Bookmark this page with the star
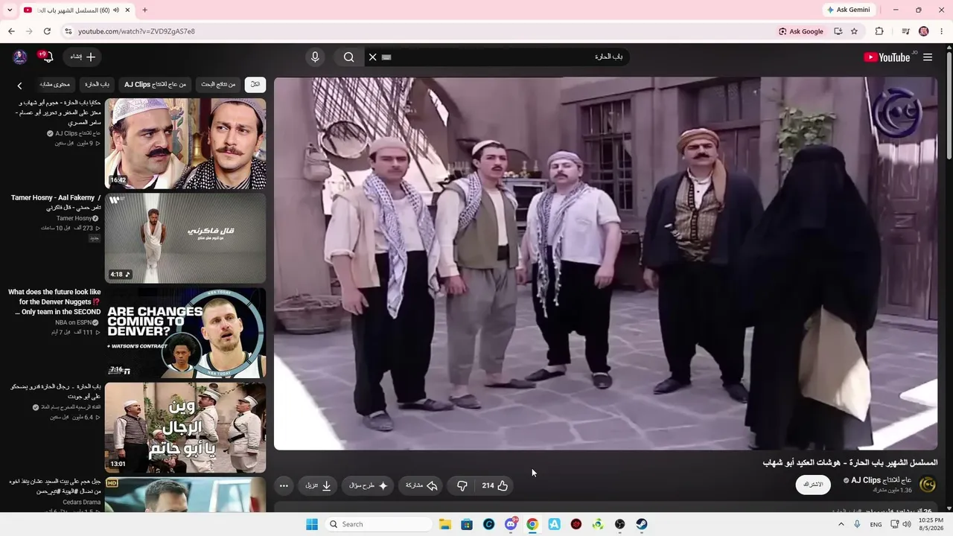Image resolution: width=953 pixels, height=536 pixels. pyautogui.click(x=854, y=31)
